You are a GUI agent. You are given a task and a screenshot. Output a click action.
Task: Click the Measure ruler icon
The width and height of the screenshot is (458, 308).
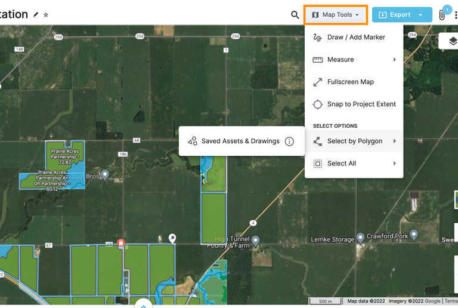[x=317, y=60]
